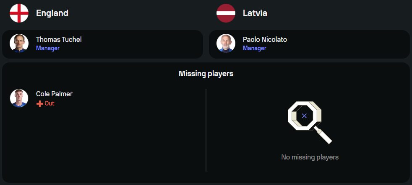Click empty space in Tuchel's manager card
The width and height of the screenshot is (412, 185).
[x=142, y=44]
